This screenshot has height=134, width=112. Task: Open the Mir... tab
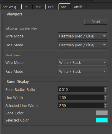[x=39, y=7]
